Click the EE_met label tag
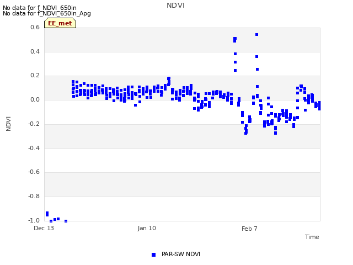 pos(60,23)
